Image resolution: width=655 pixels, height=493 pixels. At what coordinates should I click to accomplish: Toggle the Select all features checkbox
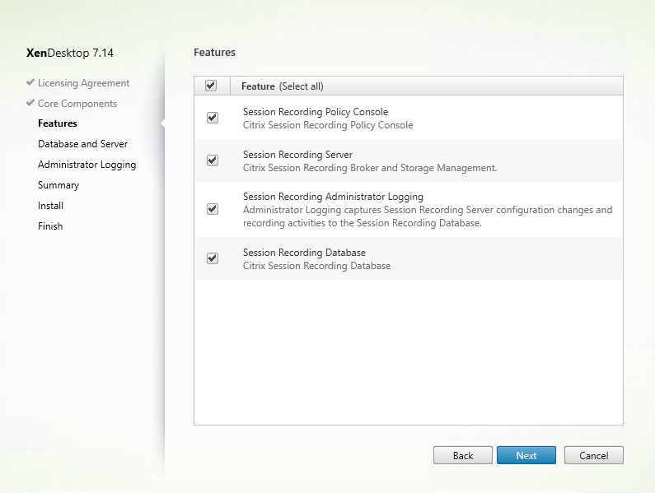(x=211, y=86)
